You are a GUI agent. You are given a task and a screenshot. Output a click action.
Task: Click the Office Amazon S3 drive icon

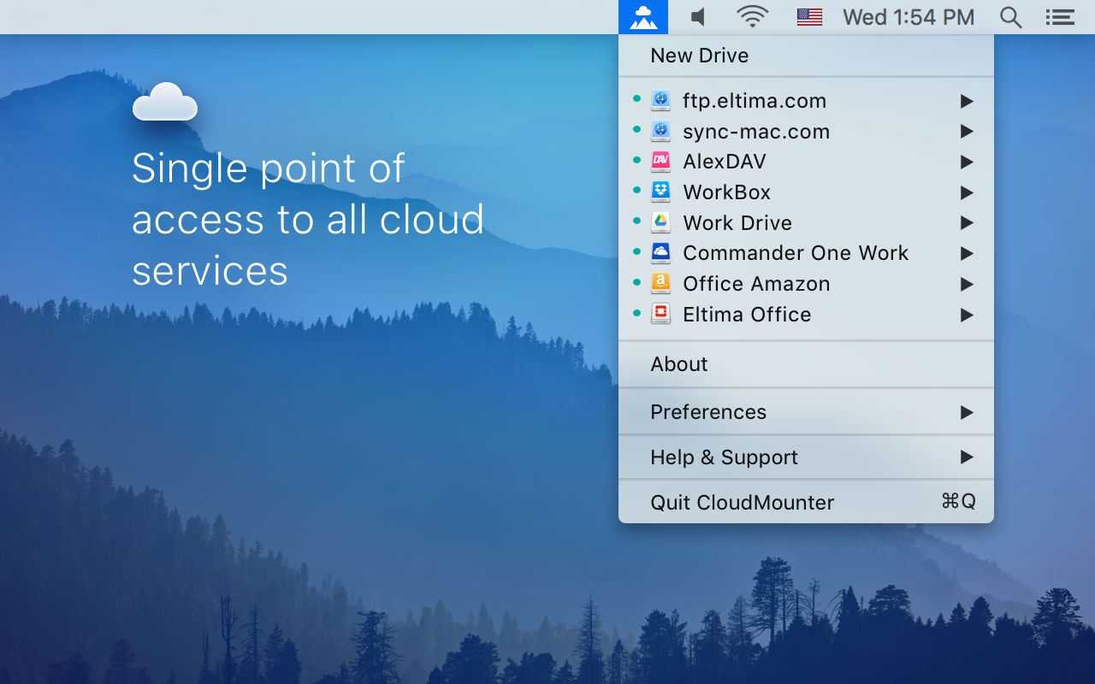pyautogui.click(x=660, y=284)
